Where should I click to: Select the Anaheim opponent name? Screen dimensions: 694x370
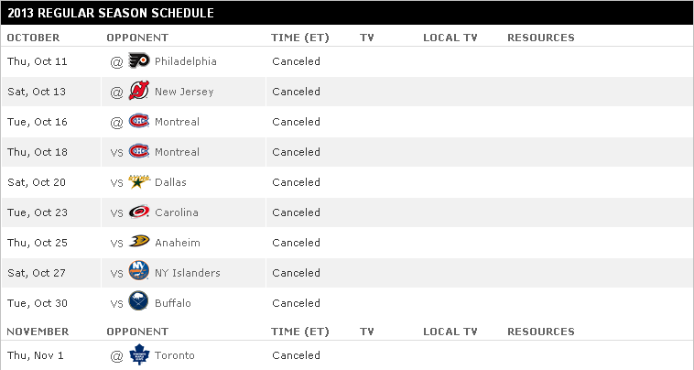(178, 243)
